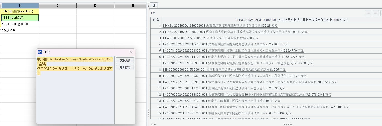Open row 8 湖南省邵阳市公共实训基地 record link
This screenshot has height=126, width=382.
click(224, 70)
